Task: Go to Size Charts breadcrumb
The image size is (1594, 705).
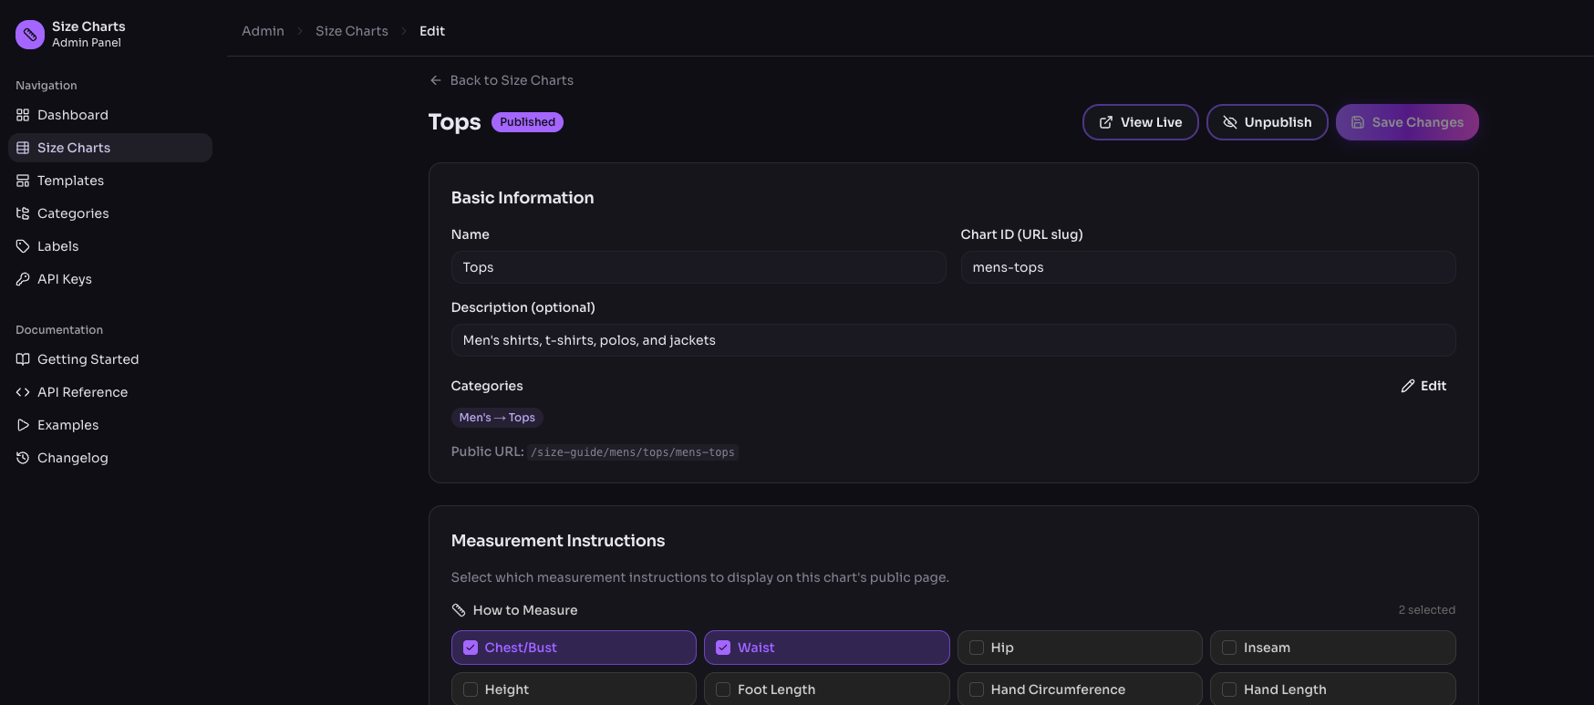Action: tap(351, 31)
